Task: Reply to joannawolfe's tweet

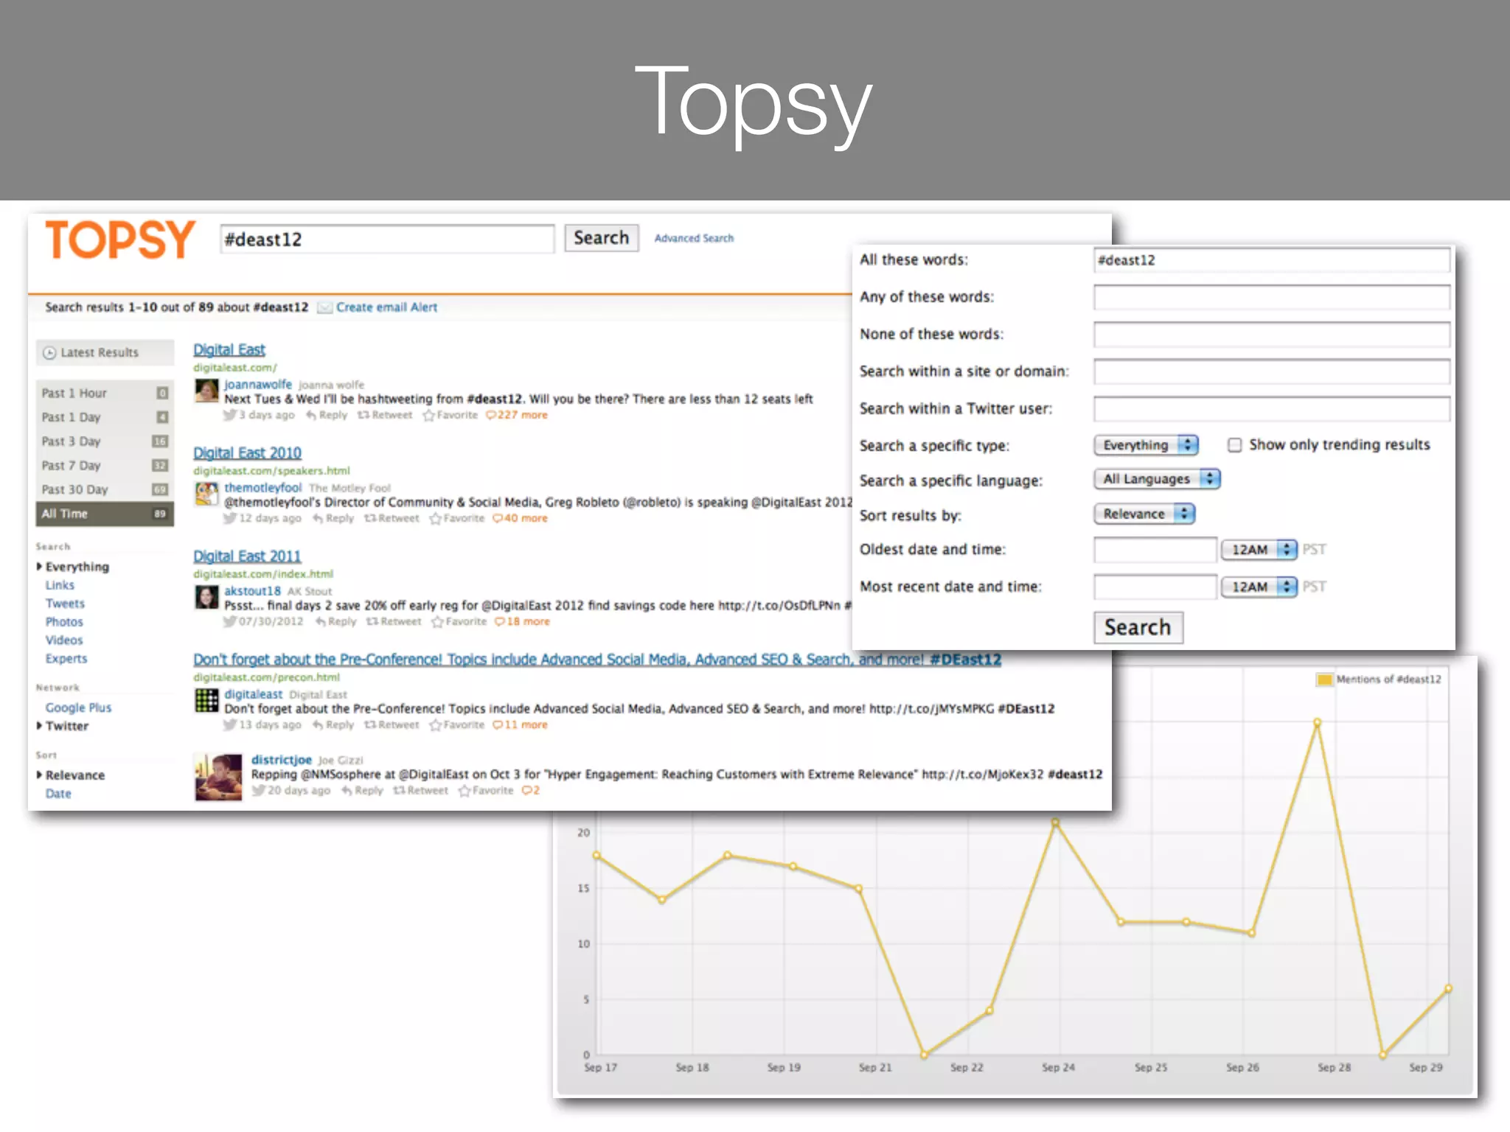Action: point(327,415)
